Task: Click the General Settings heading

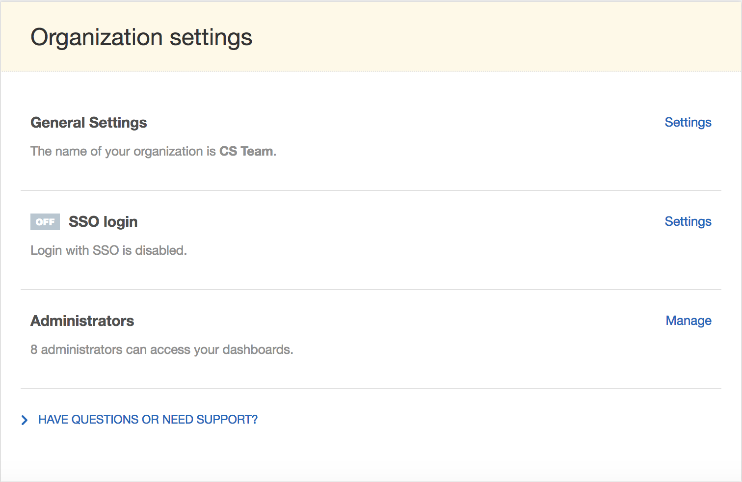Action: (89, 123)
